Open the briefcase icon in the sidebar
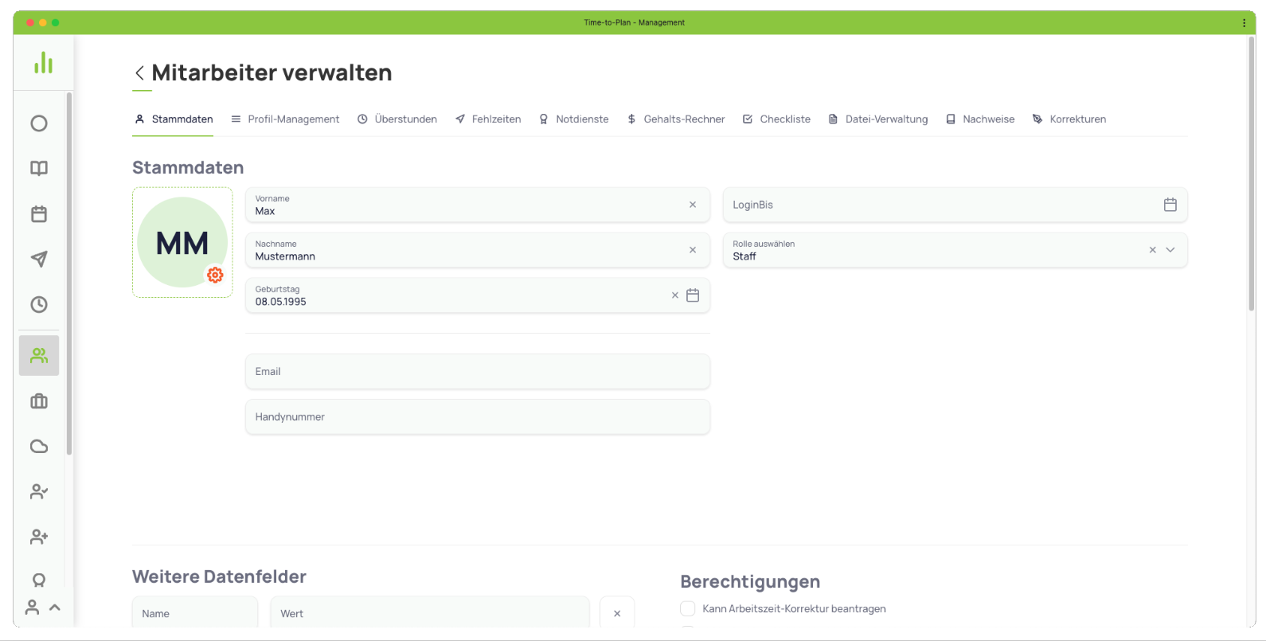This screenshot has height=641, width=1266. pos(39,401)
